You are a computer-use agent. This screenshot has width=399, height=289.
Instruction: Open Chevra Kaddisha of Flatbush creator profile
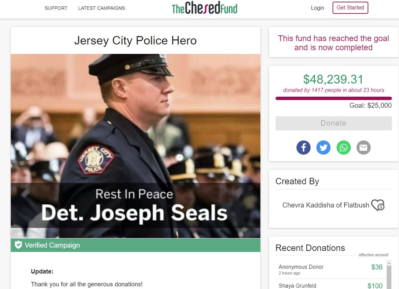pos(326,205)
